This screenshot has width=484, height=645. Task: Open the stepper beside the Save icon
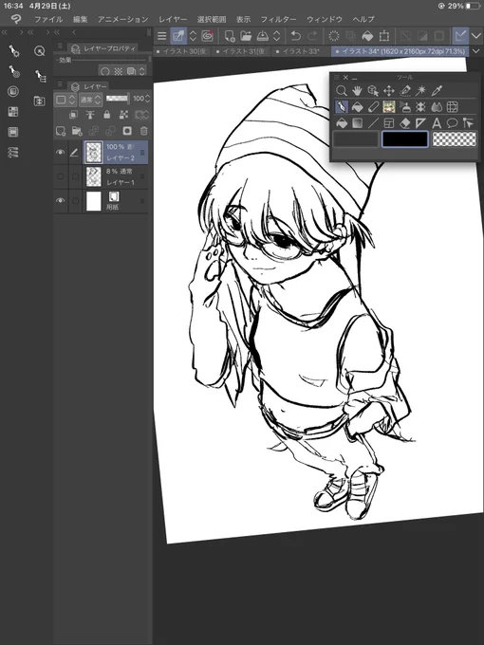click(276, 36)
